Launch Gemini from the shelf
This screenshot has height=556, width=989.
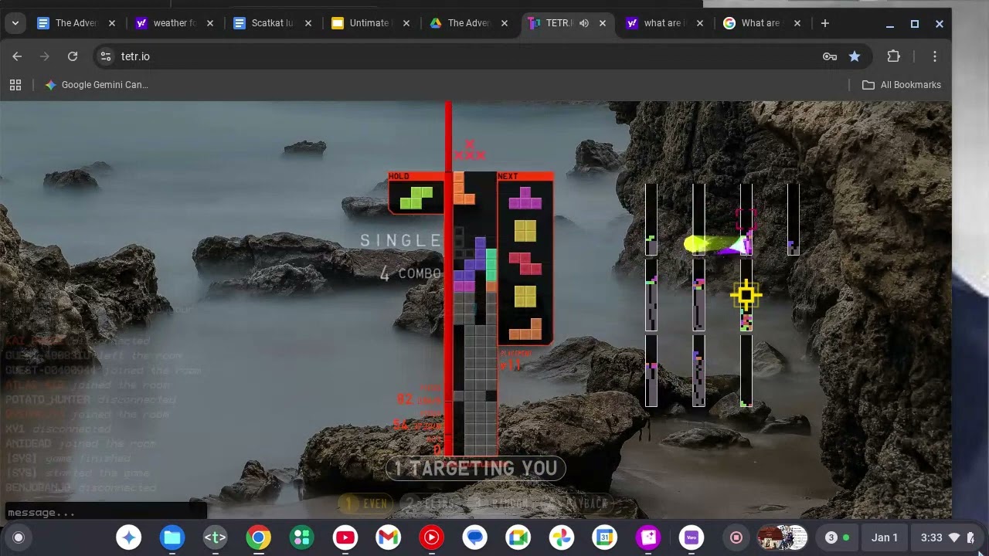tap(129, 537)
